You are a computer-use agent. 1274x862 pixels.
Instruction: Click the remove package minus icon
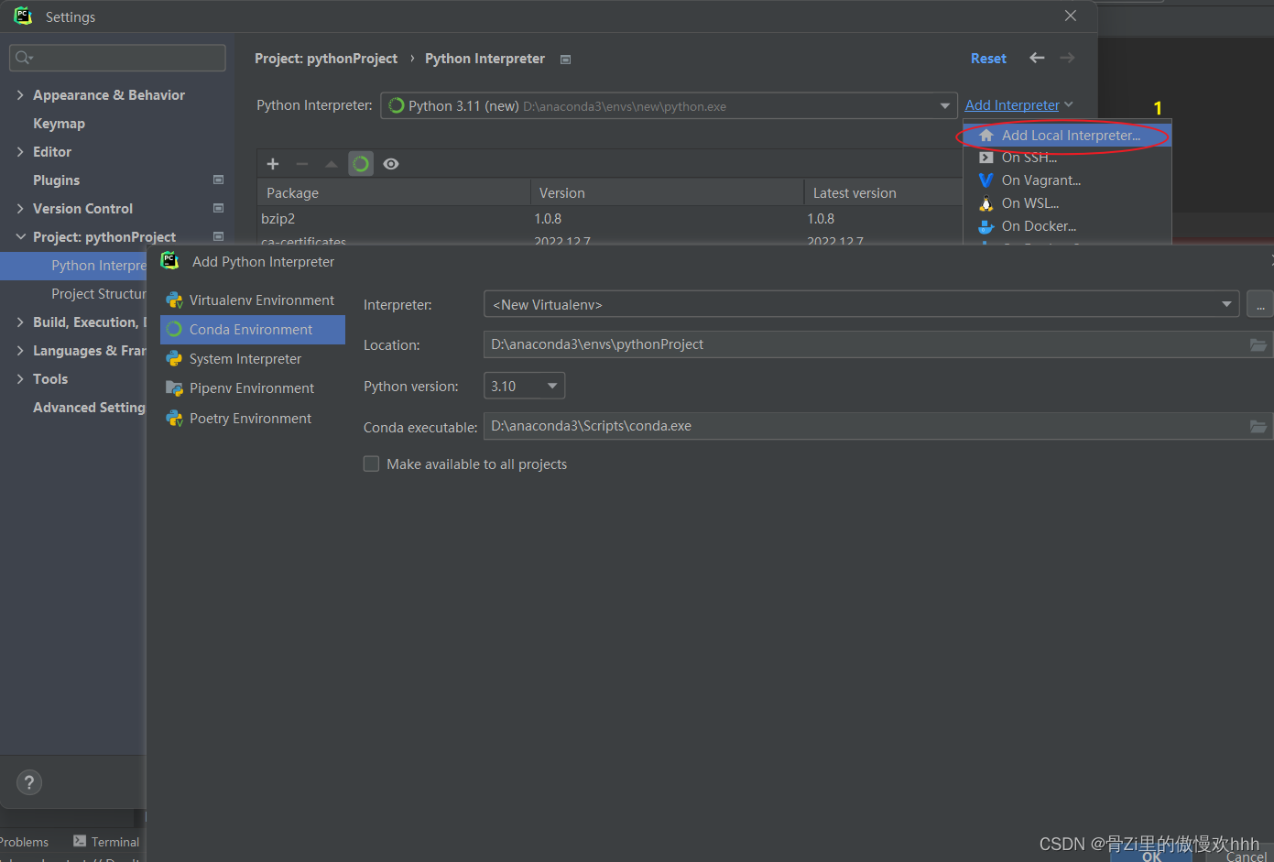[302, 164]
